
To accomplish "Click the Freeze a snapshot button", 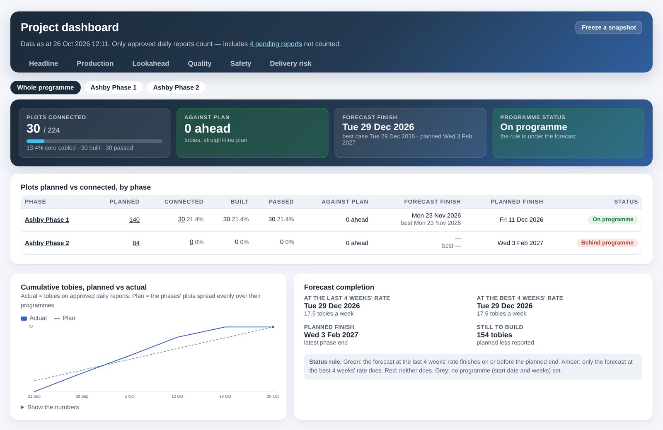I will pyautogui.click(x=608, y=27).
